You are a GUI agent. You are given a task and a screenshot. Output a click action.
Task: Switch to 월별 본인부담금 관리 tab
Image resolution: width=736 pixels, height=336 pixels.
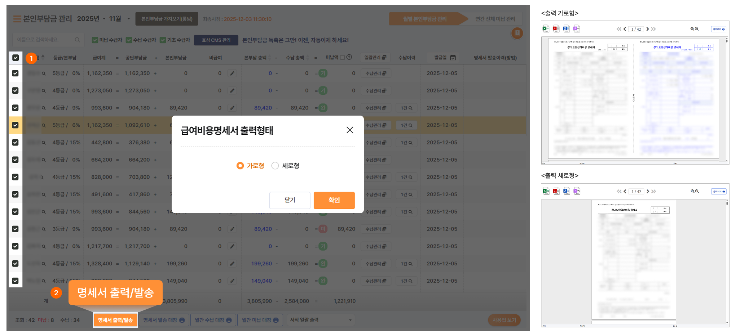pos(424,19)
